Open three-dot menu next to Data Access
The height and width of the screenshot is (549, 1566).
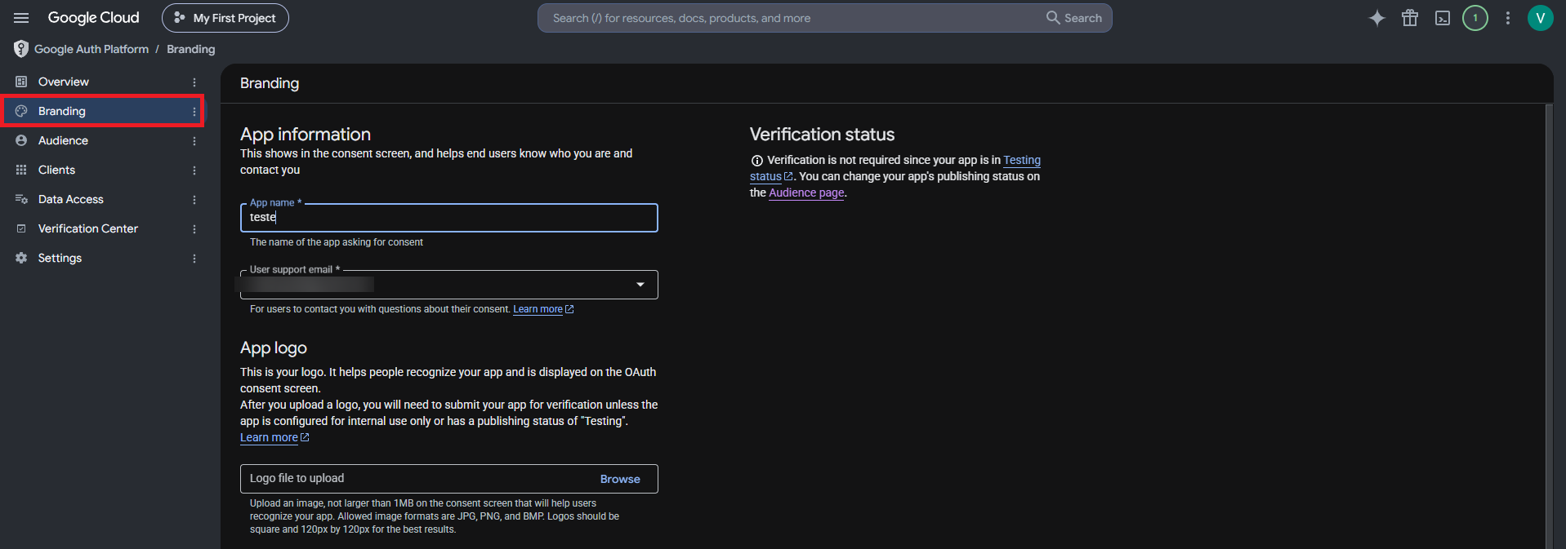tap(194, 199)
